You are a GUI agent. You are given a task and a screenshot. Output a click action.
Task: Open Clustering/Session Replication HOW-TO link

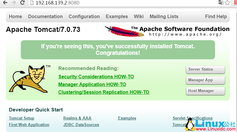[104, 92]
